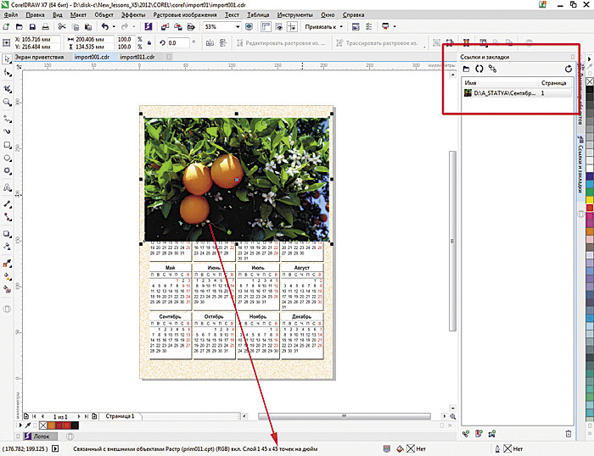Screen dimensions: 594x456
Task: Select the Pick tool in the toolbox
Action: coord(8,60)
